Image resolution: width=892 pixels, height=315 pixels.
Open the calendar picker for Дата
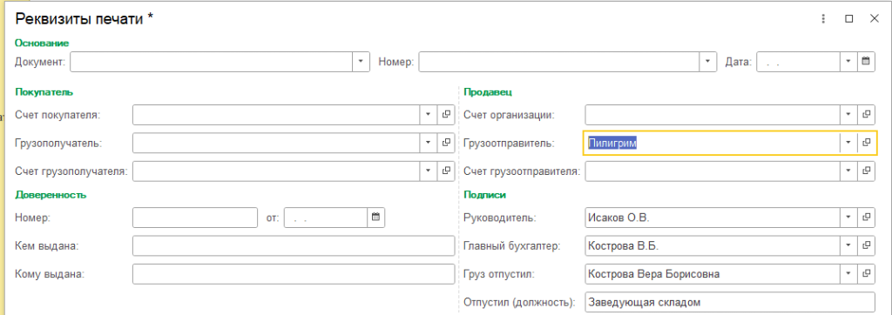click(x=866, y=62)
